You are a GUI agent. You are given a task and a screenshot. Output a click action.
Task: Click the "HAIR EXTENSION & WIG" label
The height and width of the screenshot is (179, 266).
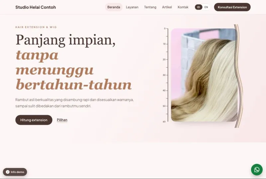coord(36,27)
